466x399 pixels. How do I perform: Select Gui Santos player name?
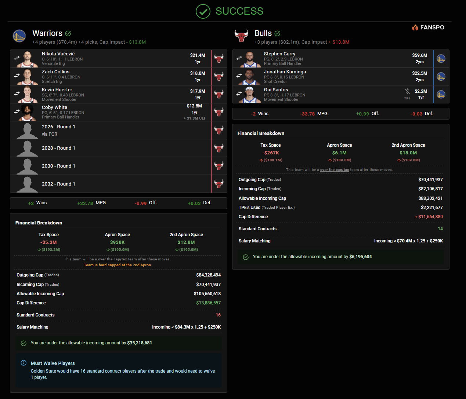[276, 89]
